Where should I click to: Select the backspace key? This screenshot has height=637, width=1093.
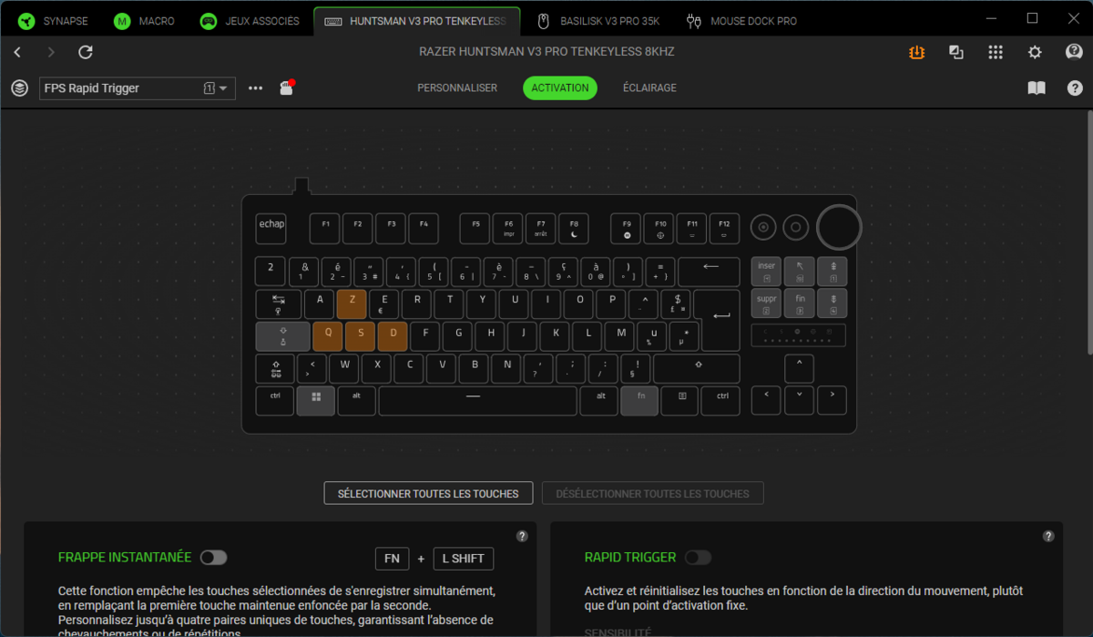tap(710, 272)
